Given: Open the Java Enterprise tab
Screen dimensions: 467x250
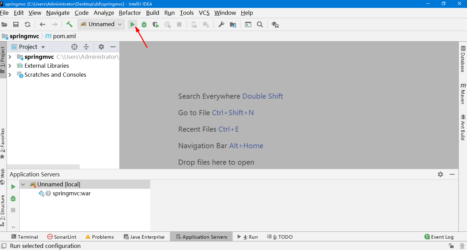Looking at the screenshot, I should coord(144,237).
